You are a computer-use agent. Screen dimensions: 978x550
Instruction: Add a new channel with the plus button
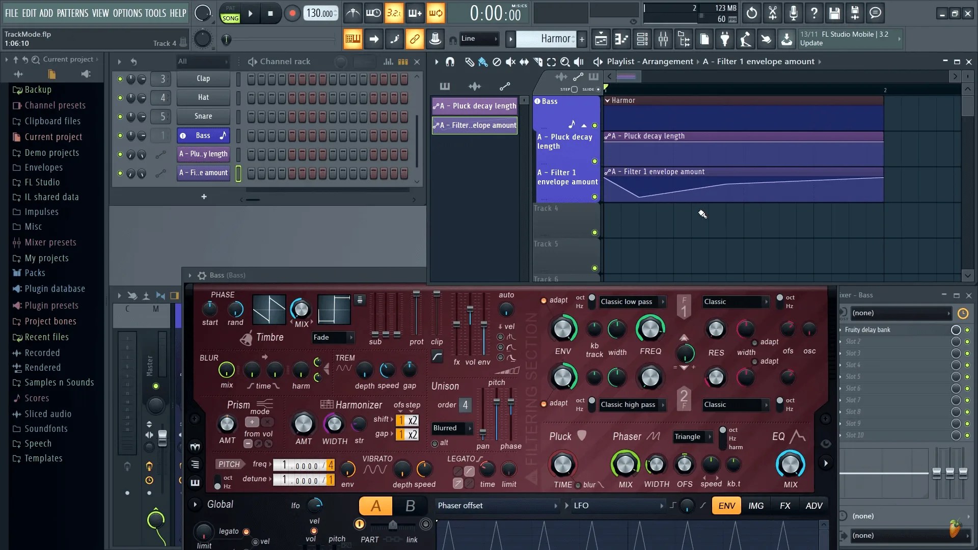[203, 196]
